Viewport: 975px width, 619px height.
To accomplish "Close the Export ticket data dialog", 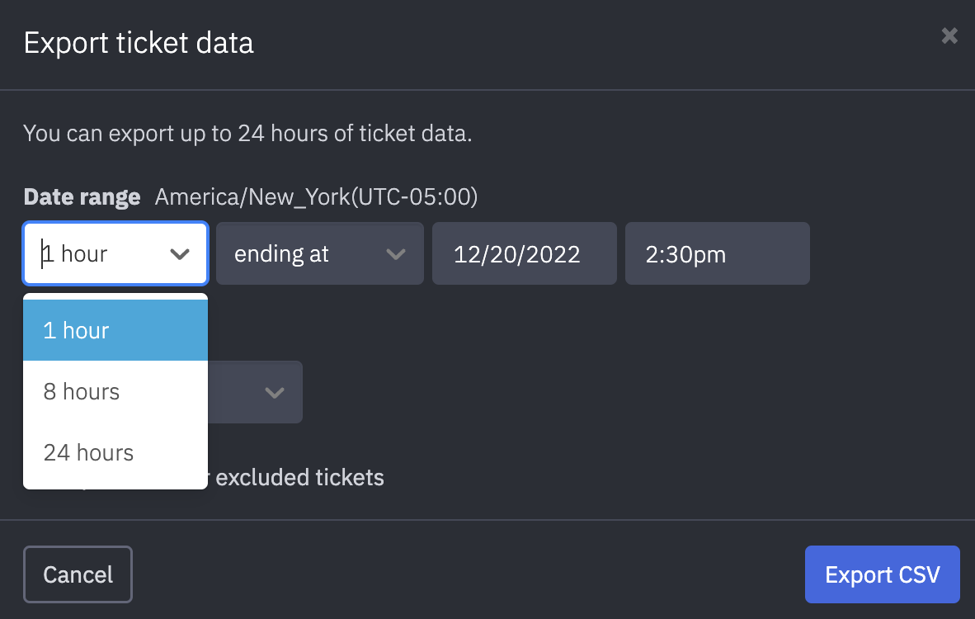I will [x=949, y=35].
